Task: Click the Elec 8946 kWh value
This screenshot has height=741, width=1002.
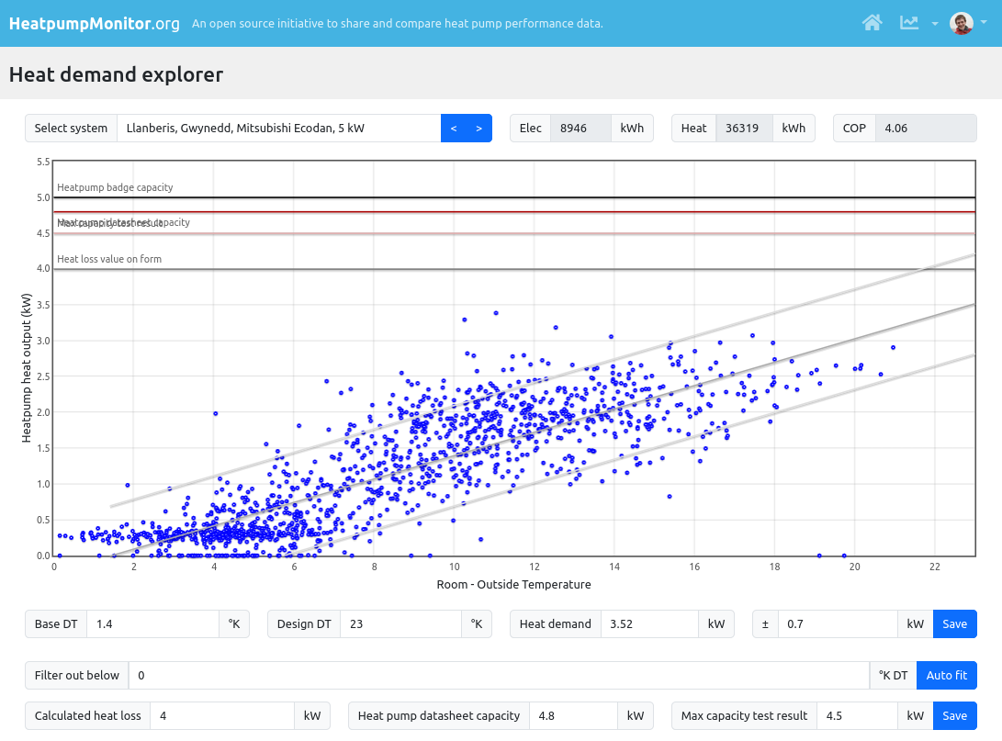Action: tap(580, 128)
